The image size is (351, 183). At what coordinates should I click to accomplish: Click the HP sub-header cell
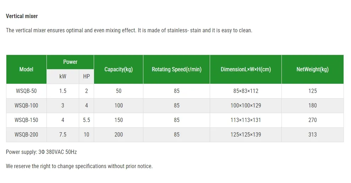pos(87,77)
